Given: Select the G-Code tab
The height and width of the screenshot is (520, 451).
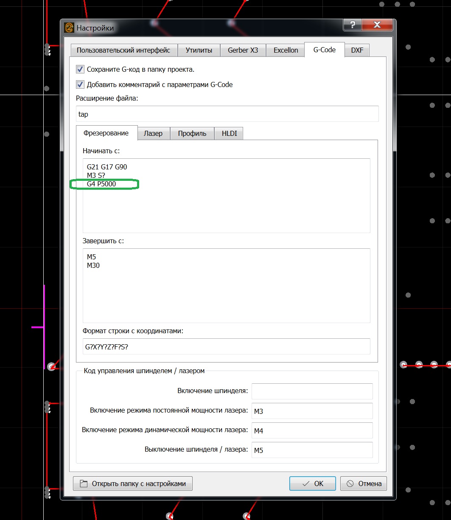Looking at the screenshot, I should (325, 50).
